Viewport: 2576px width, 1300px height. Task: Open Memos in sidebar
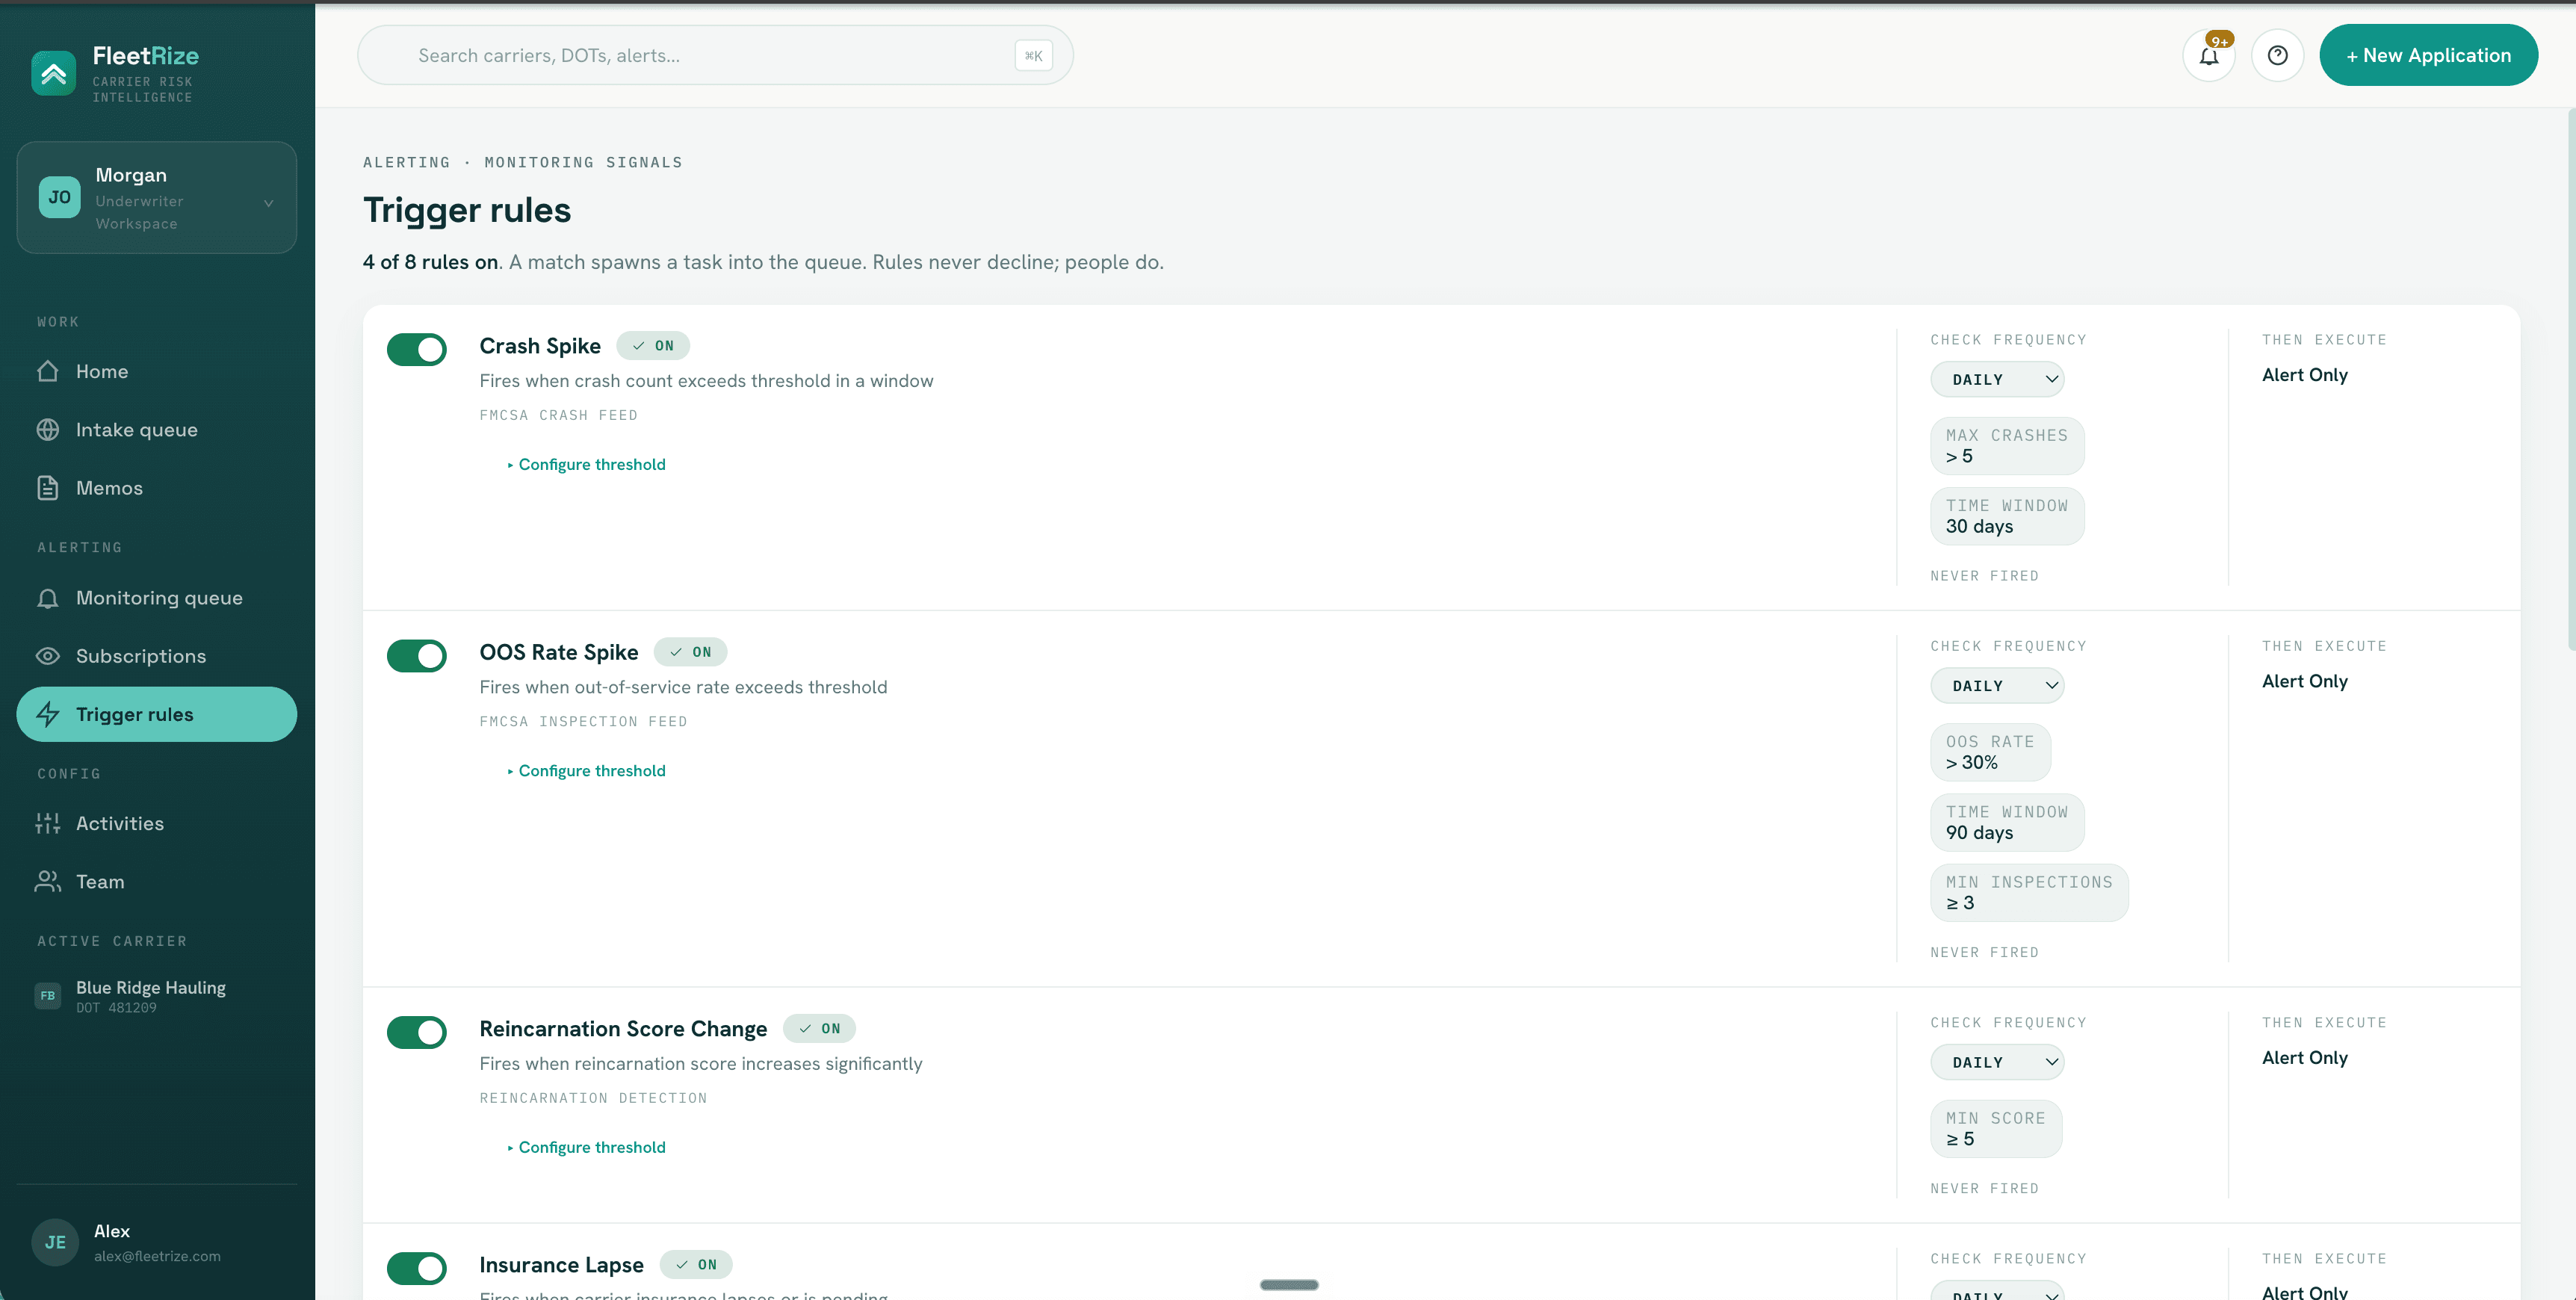(157, 488)
